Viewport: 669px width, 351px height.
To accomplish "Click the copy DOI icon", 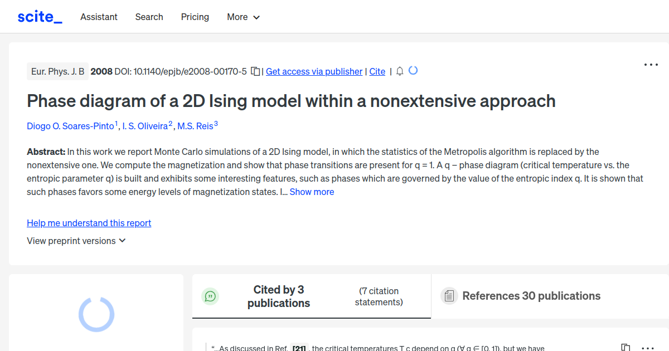I will (255, 71).
